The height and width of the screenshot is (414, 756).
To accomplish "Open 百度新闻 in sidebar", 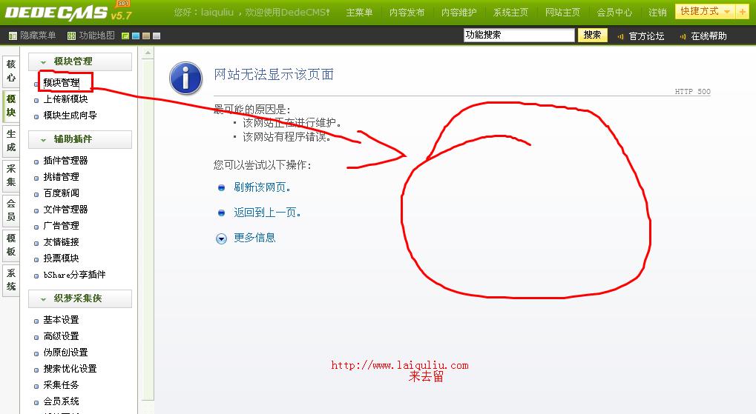I will coord(62,193).
